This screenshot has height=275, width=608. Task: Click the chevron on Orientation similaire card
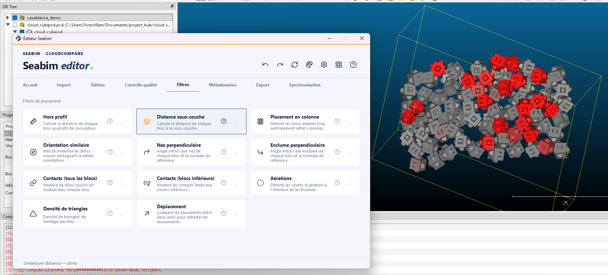click(x=123, y=154)
